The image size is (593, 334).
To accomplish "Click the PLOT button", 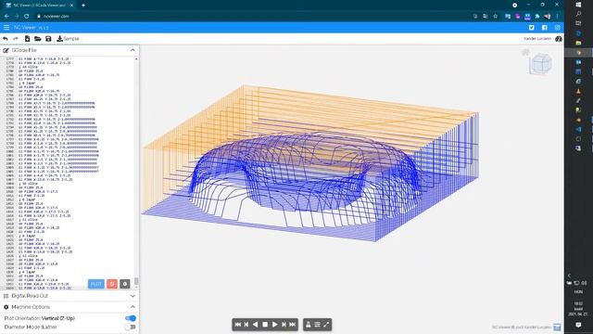I will coord(96,284).
